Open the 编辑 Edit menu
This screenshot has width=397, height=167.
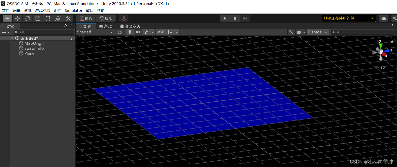(17, 10)
